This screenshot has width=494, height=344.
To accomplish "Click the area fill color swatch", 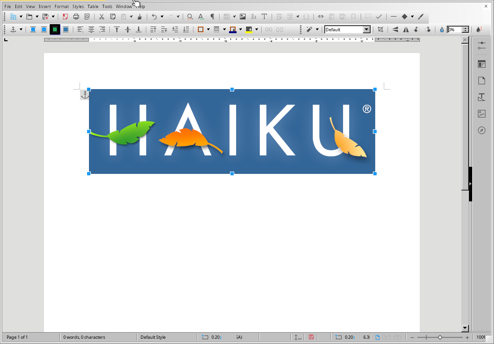I will pyautogui.click(x=249, y=29).
